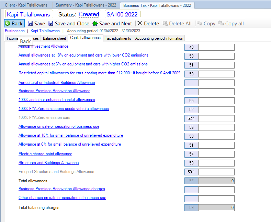Click the SA100 2022 header label
Screen dimensions: 271x222
point(122,14)
